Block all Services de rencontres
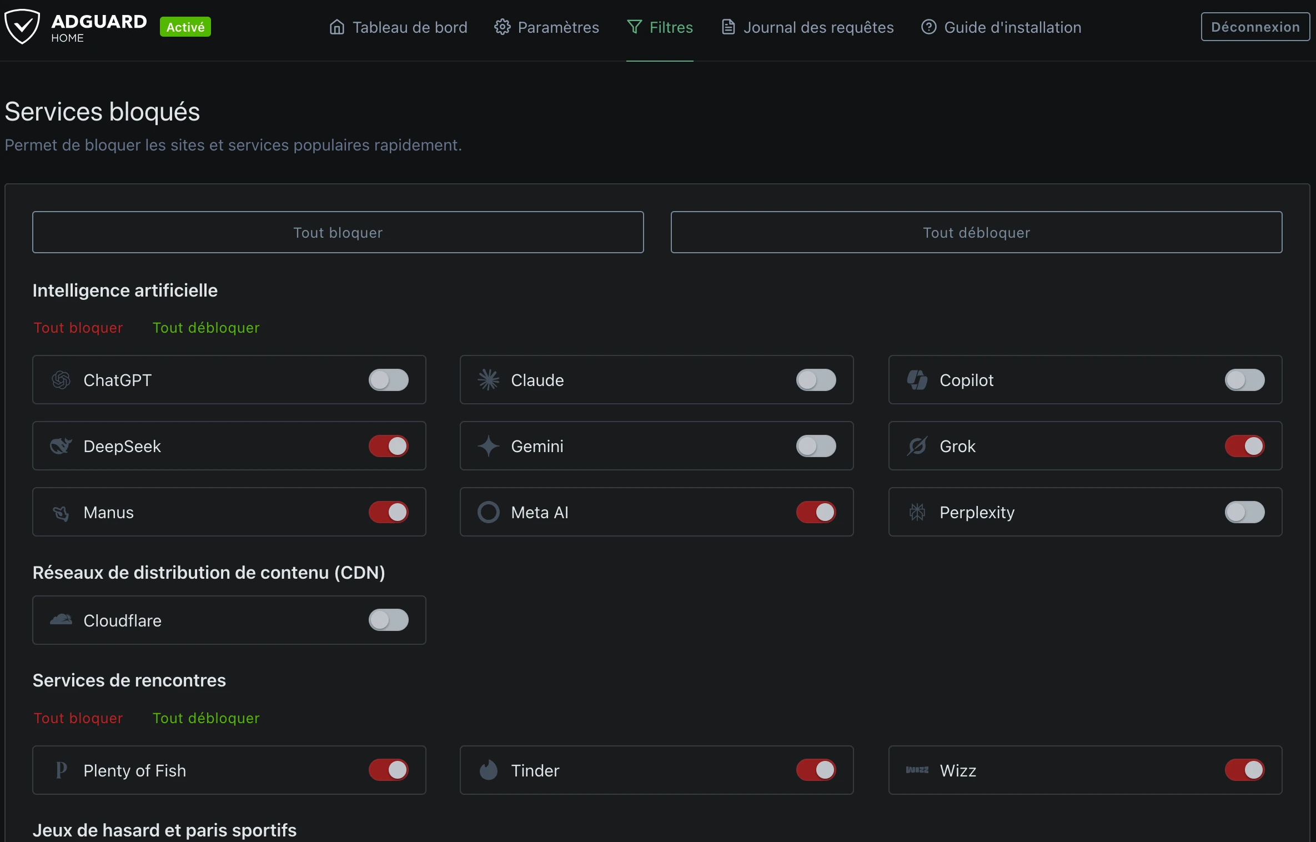Image resolution: width=1316 pixels, height=842 pixels. point(78,718)
